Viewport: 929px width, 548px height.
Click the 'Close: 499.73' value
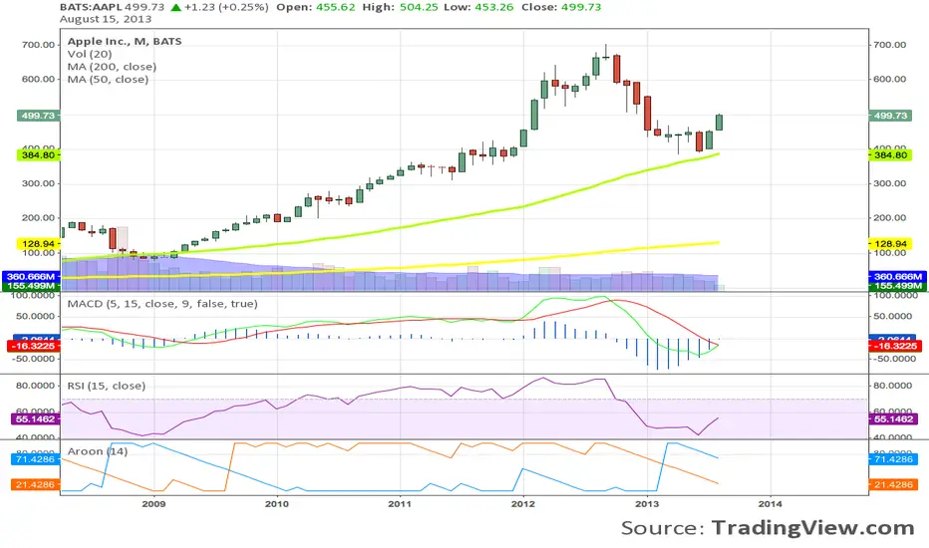tap(561, 7)
